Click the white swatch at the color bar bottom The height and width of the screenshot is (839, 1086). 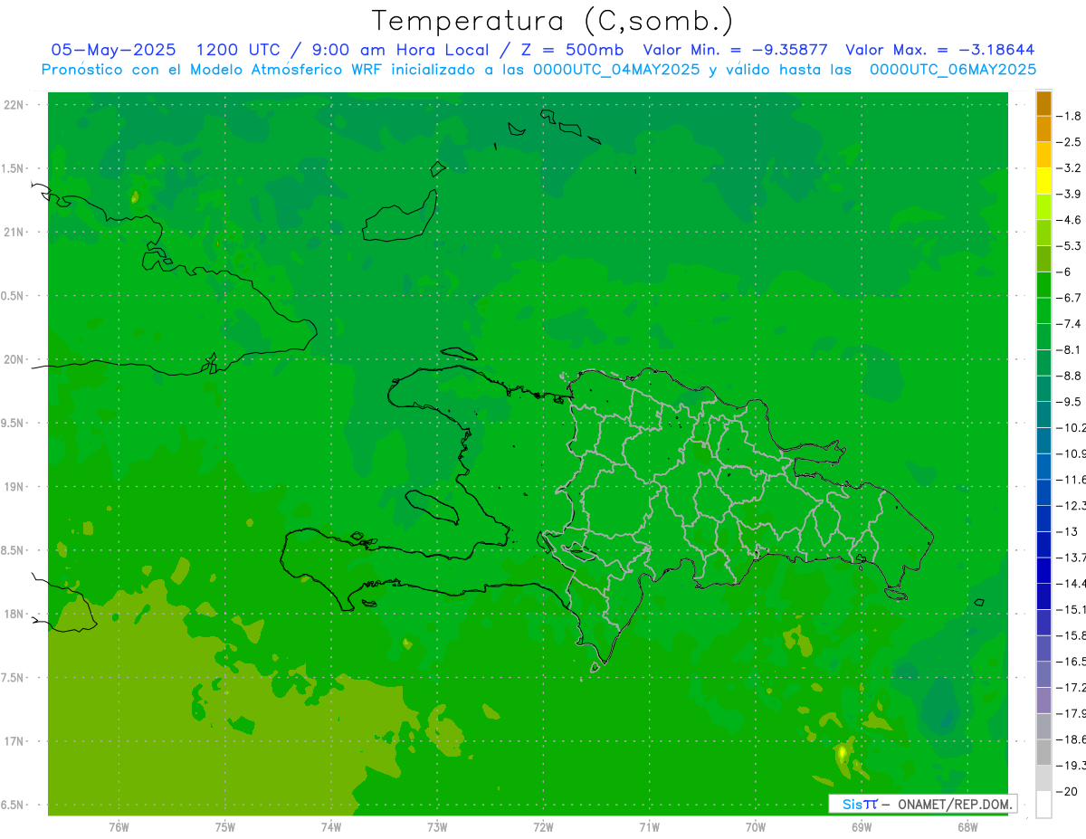tap(1043, 805)
